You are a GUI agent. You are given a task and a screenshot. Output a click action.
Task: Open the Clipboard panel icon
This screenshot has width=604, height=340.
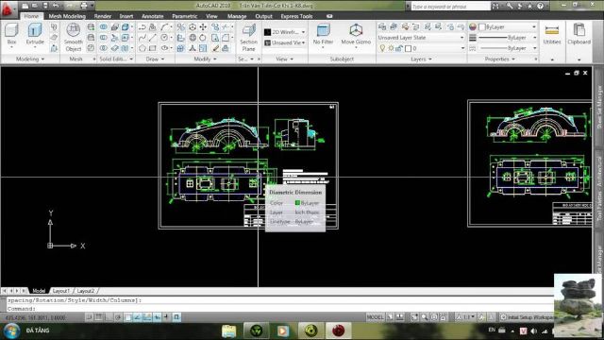pyautogui.click(x=579, y=34)
